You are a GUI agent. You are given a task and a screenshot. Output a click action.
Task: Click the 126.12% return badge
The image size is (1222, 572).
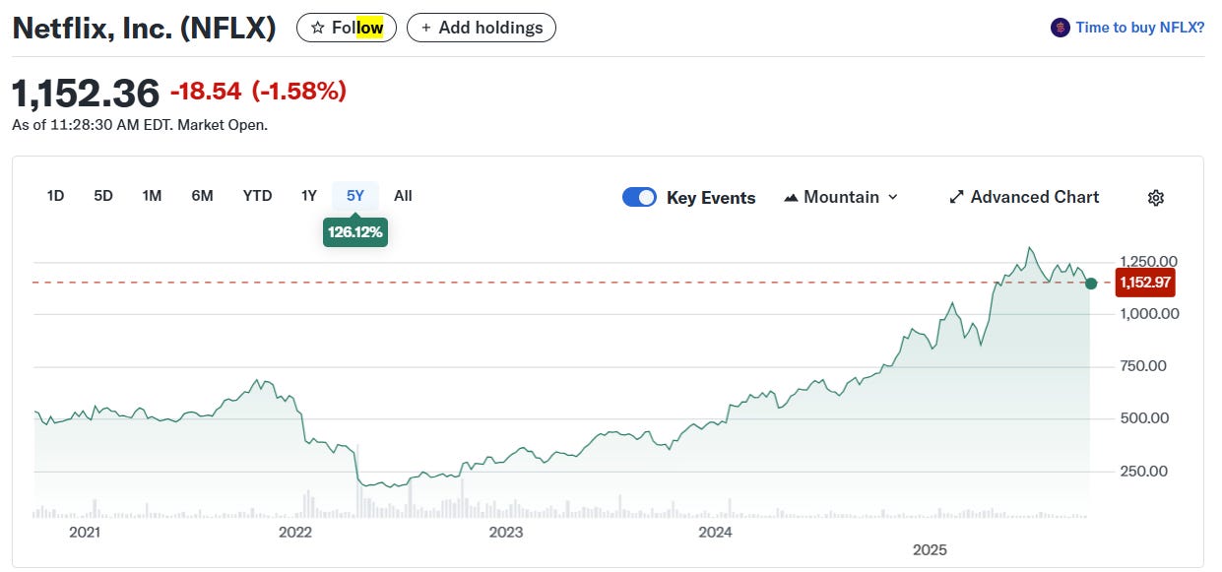pos(355,232)
